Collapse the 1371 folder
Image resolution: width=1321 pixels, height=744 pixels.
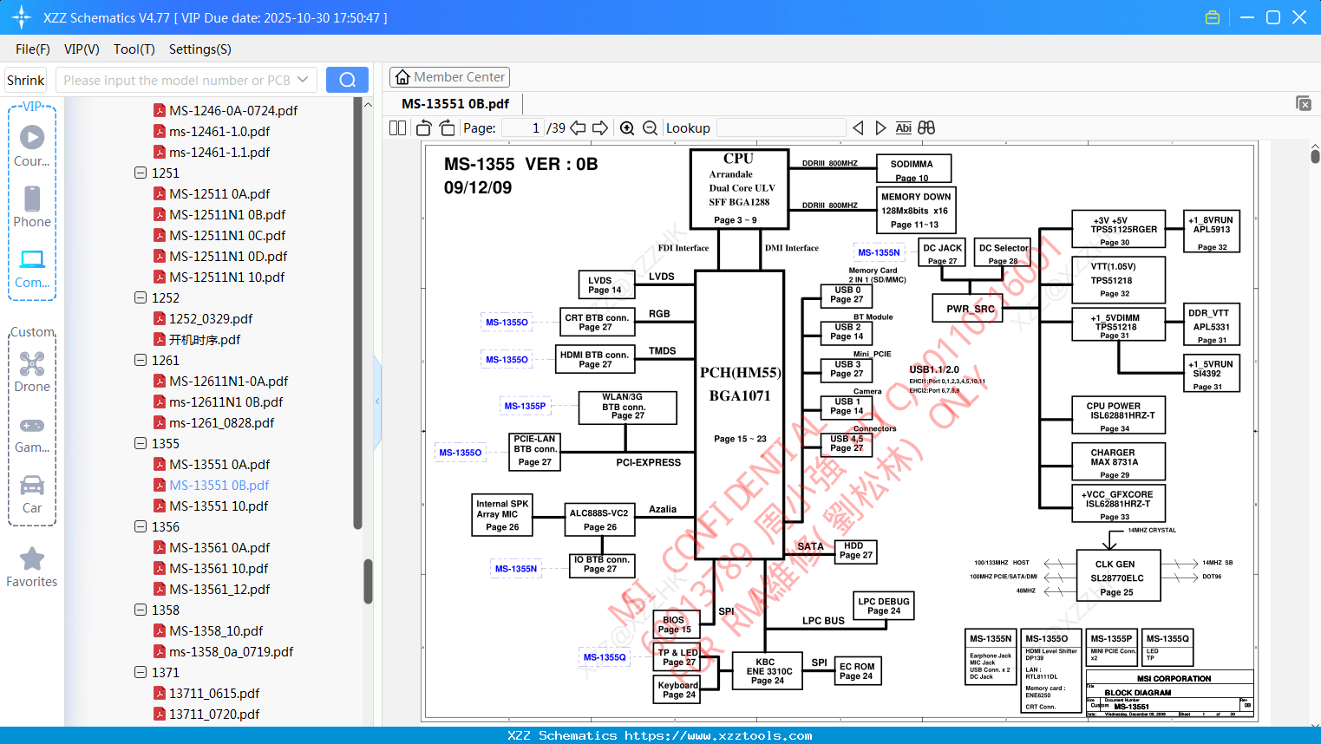[x=141, y=672]
